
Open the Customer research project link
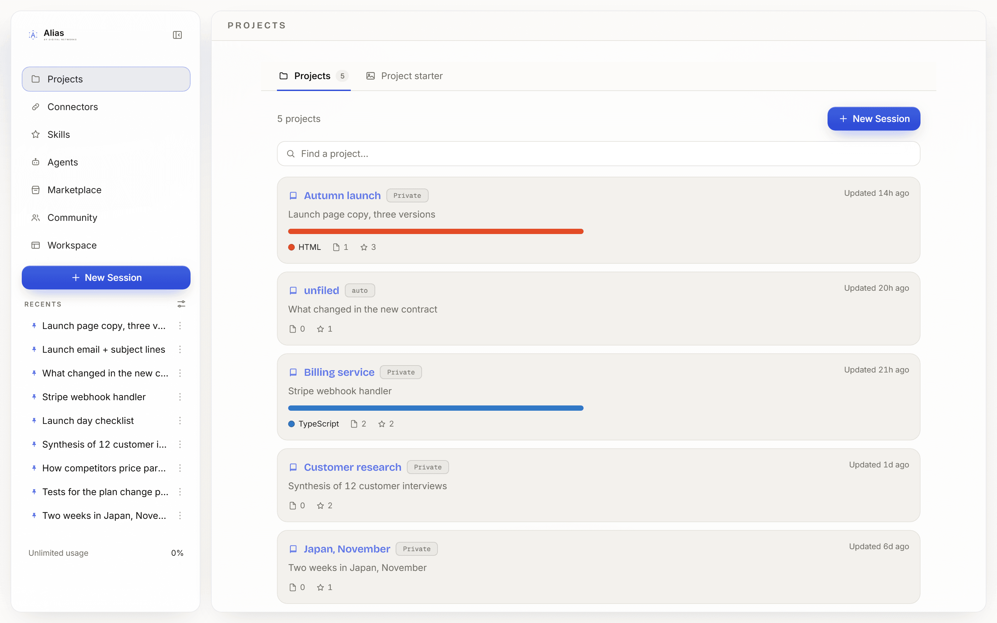pos(352,467)
